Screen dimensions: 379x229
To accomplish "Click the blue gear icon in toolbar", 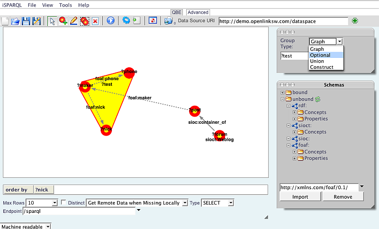I will [x=126, y=20].
